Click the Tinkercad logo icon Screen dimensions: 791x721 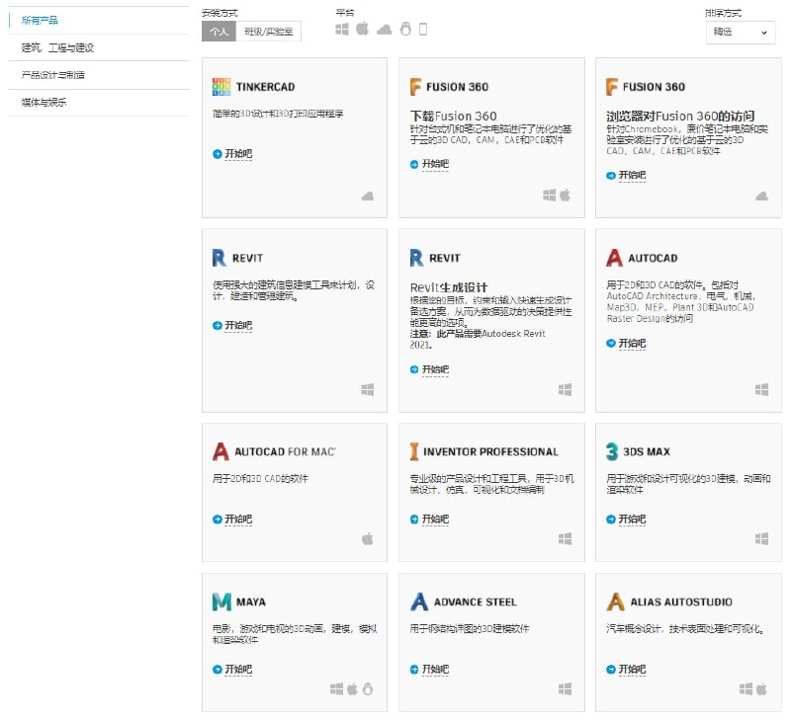[221, 87]
